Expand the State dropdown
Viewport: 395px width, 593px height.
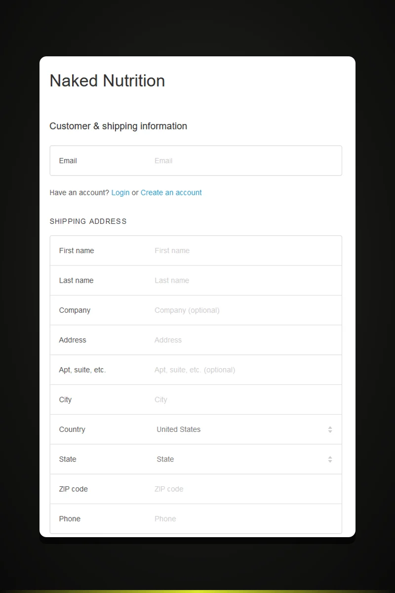pos(196,459)
